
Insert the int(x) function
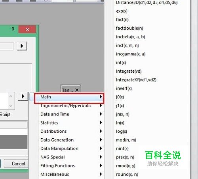[121, 62]
